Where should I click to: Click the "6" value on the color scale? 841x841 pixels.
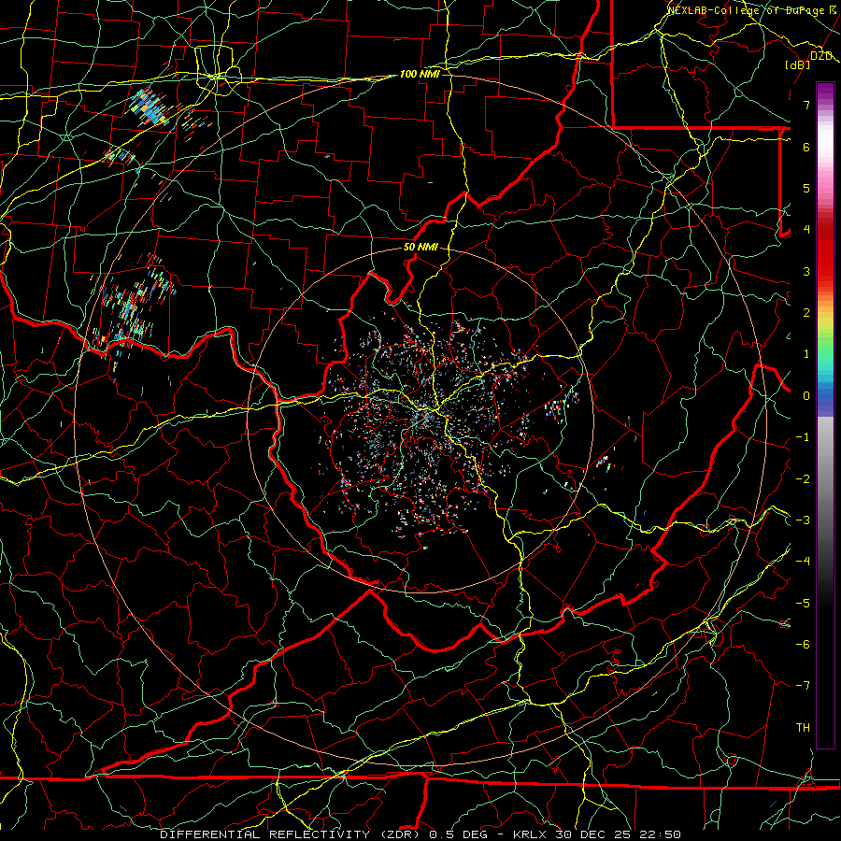pyautogui.click(x=806, y=147)
